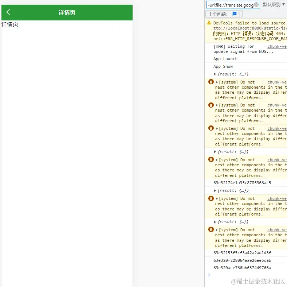
Task: Click the 详情页 text in page body
Action: pyautogui.click(x=10, y=24)
